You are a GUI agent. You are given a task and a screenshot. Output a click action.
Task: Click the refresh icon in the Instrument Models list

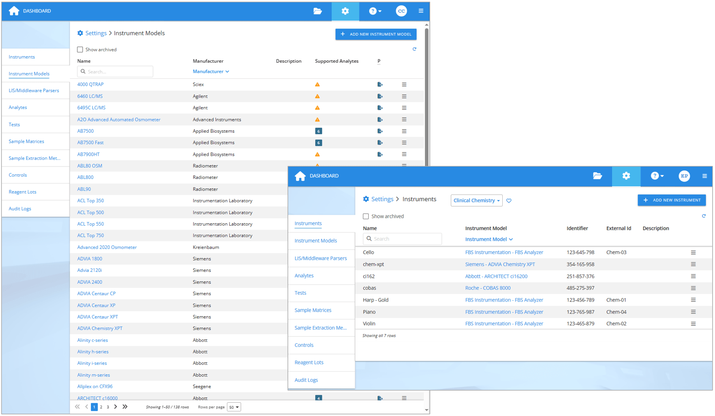point(414,49)
